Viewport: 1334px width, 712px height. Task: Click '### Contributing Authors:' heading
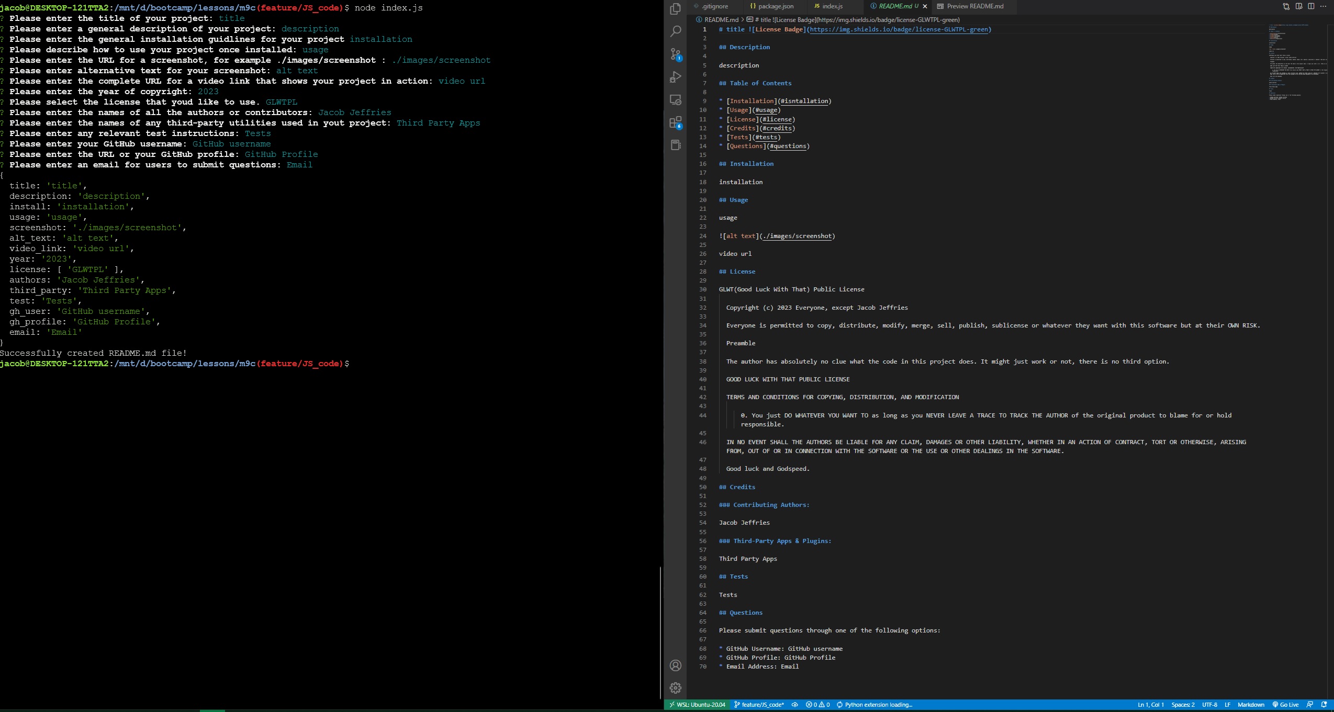point(764,505)
